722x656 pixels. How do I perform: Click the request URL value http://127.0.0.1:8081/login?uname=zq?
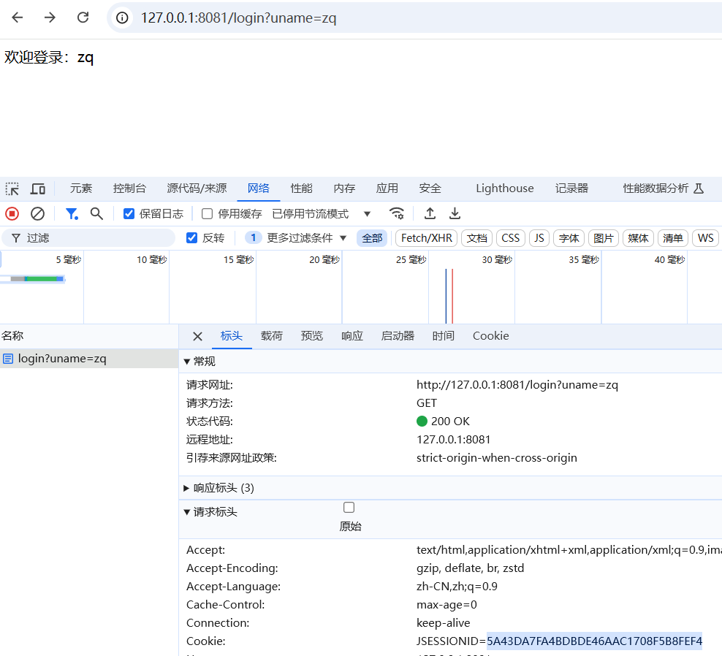point(517,385)
